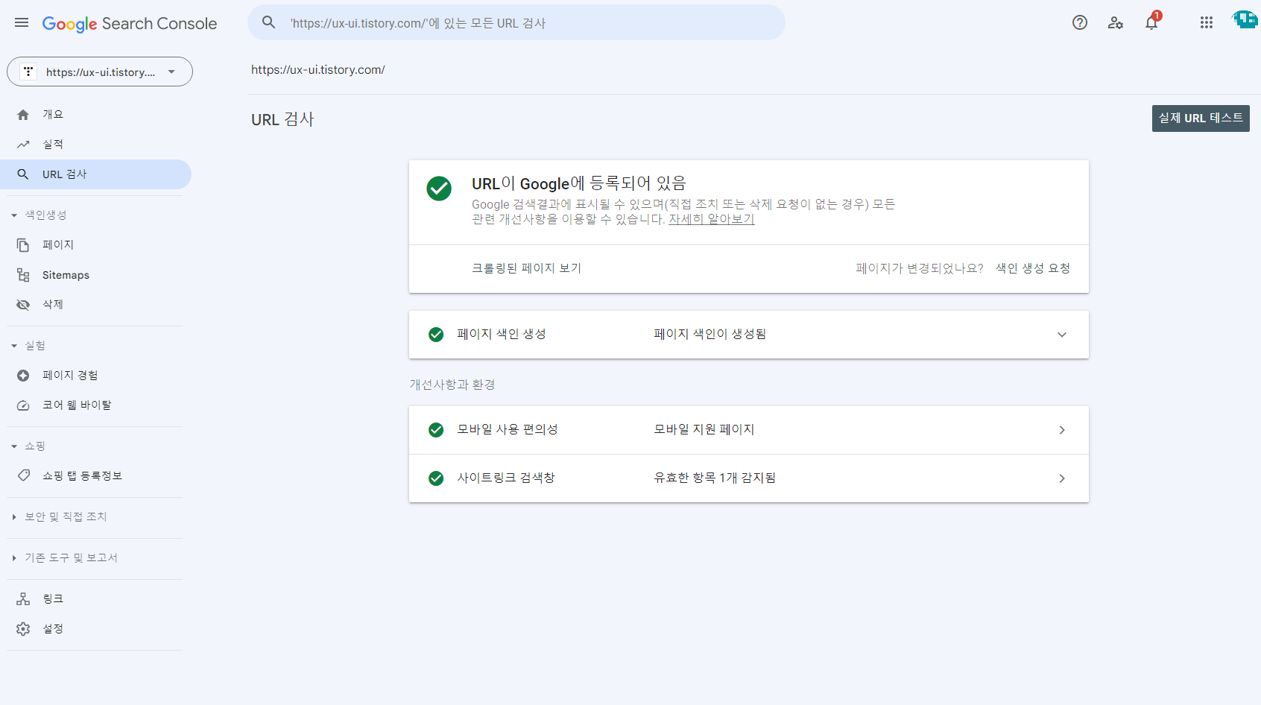Open 코어 웹 바이탈 in sidebar
The height and width of the screenshot is (705, 1261).
pos(95,405)
